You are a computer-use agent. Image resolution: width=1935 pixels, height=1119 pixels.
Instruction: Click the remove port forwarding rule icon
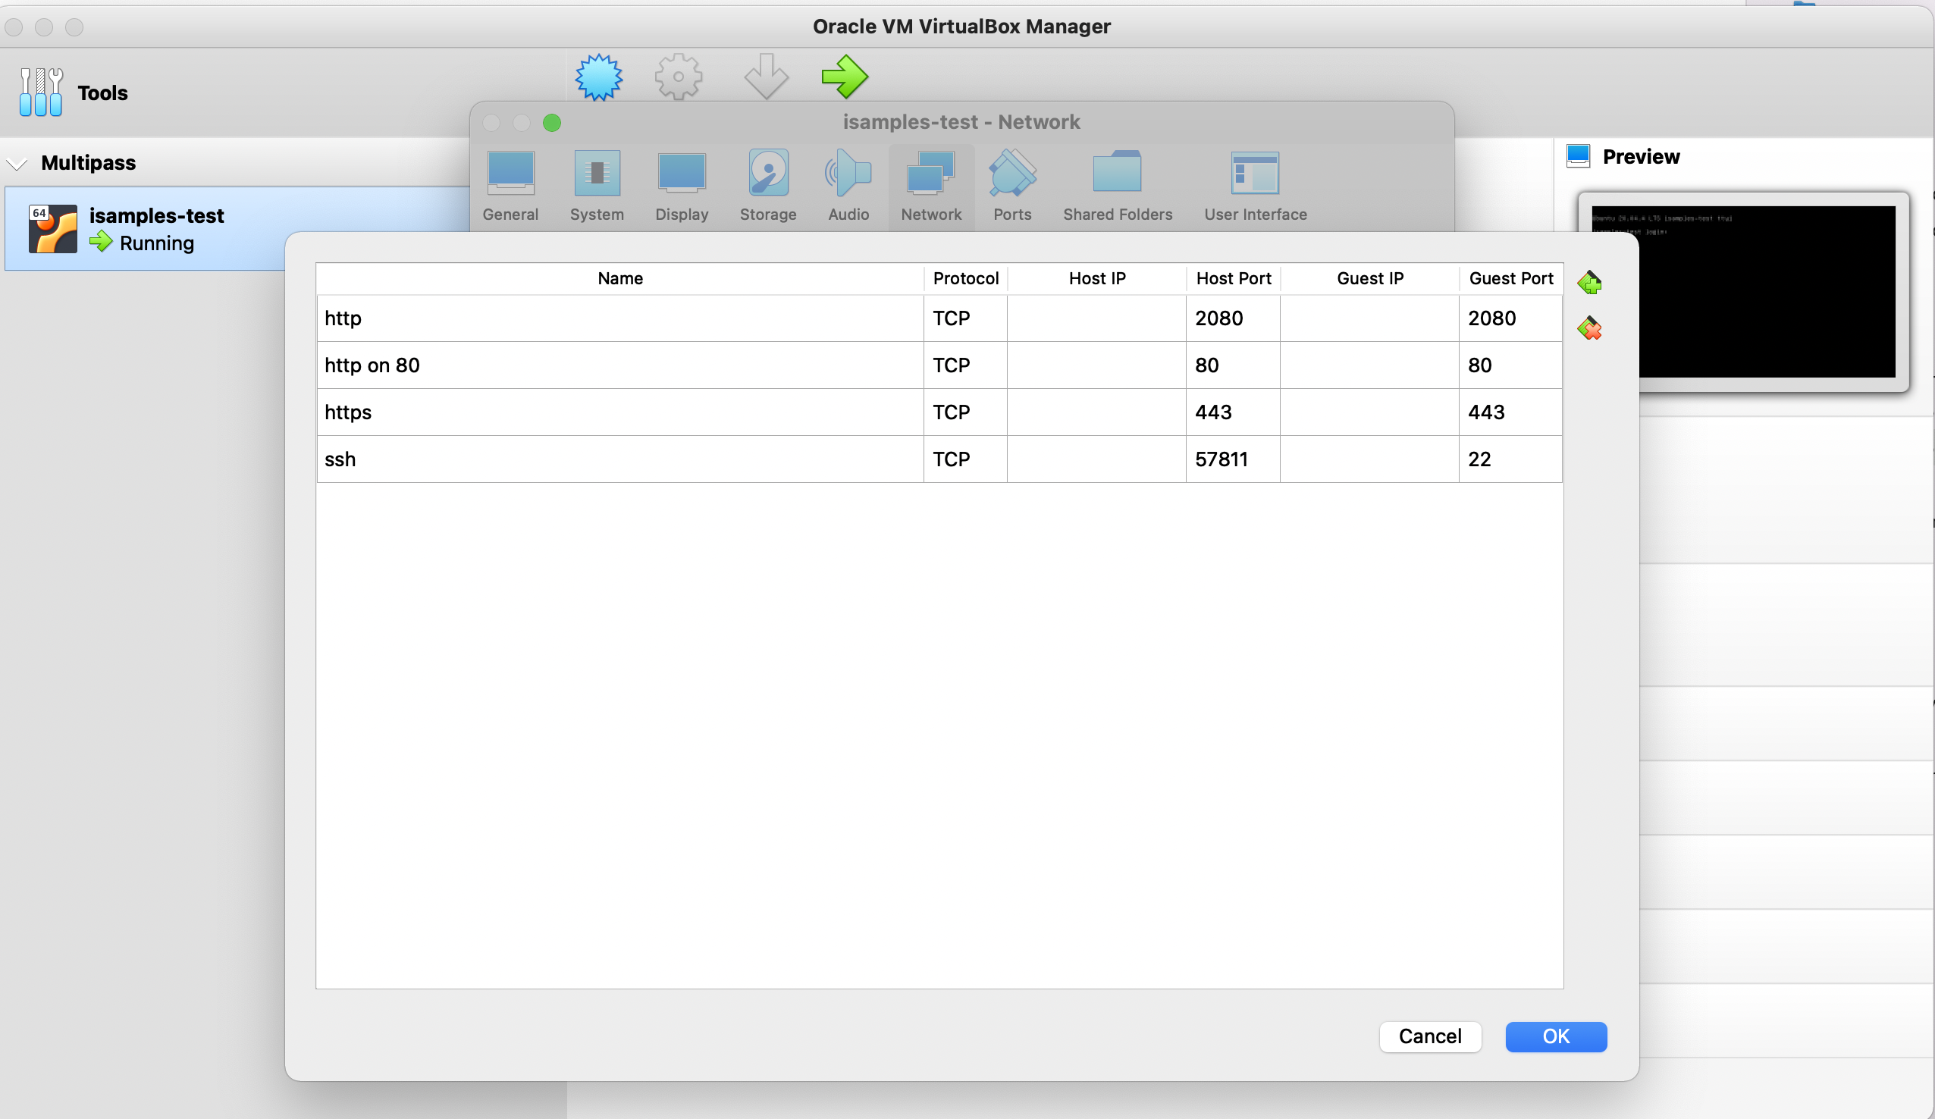[x=1588, y=329]
